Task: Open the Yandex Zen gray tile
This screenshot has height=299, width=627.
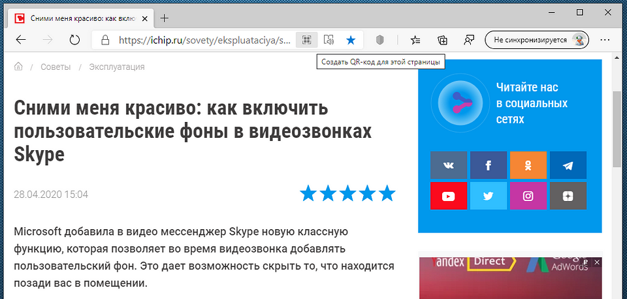Action: (568, 196)
